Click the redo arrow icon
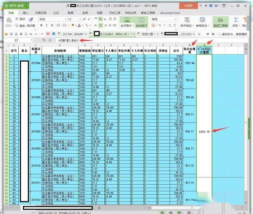This screenshot has width=253, height=214. point(36,34)
